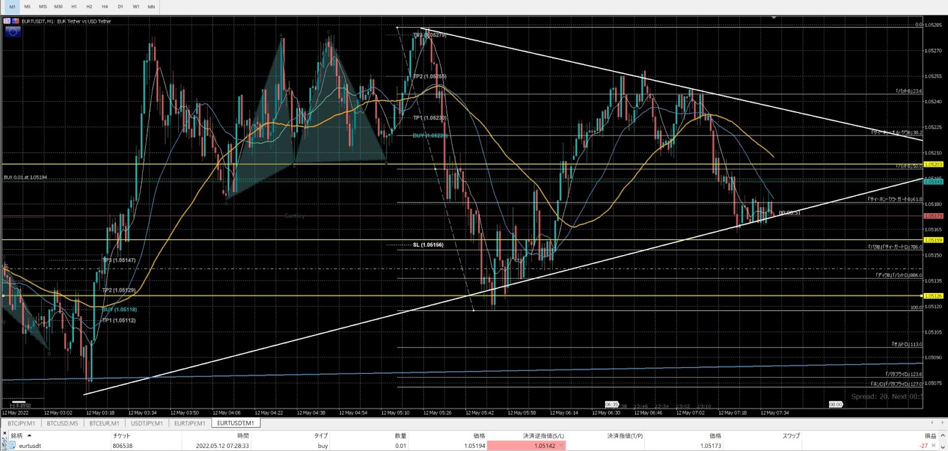Click the 06:35 time marker on time axis

(x=611, y=405)
